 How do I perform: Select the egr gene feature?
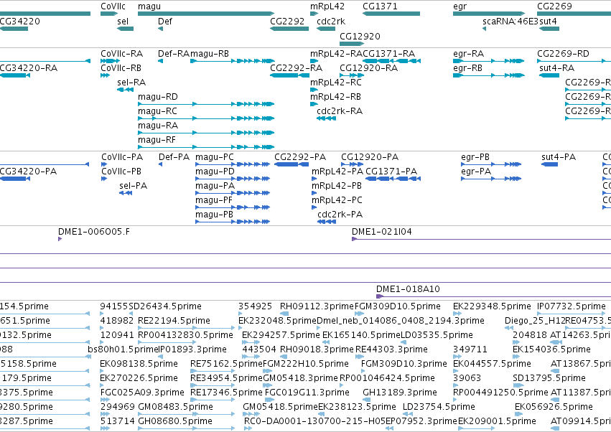489,14
